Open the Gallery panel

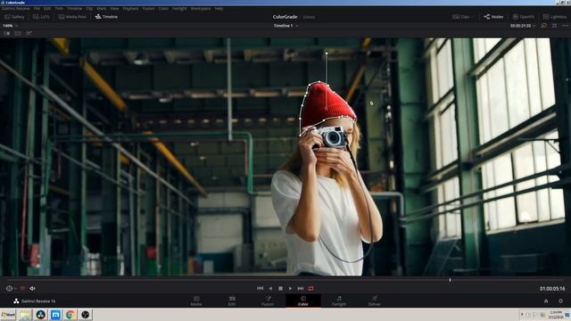pos(14,17)
